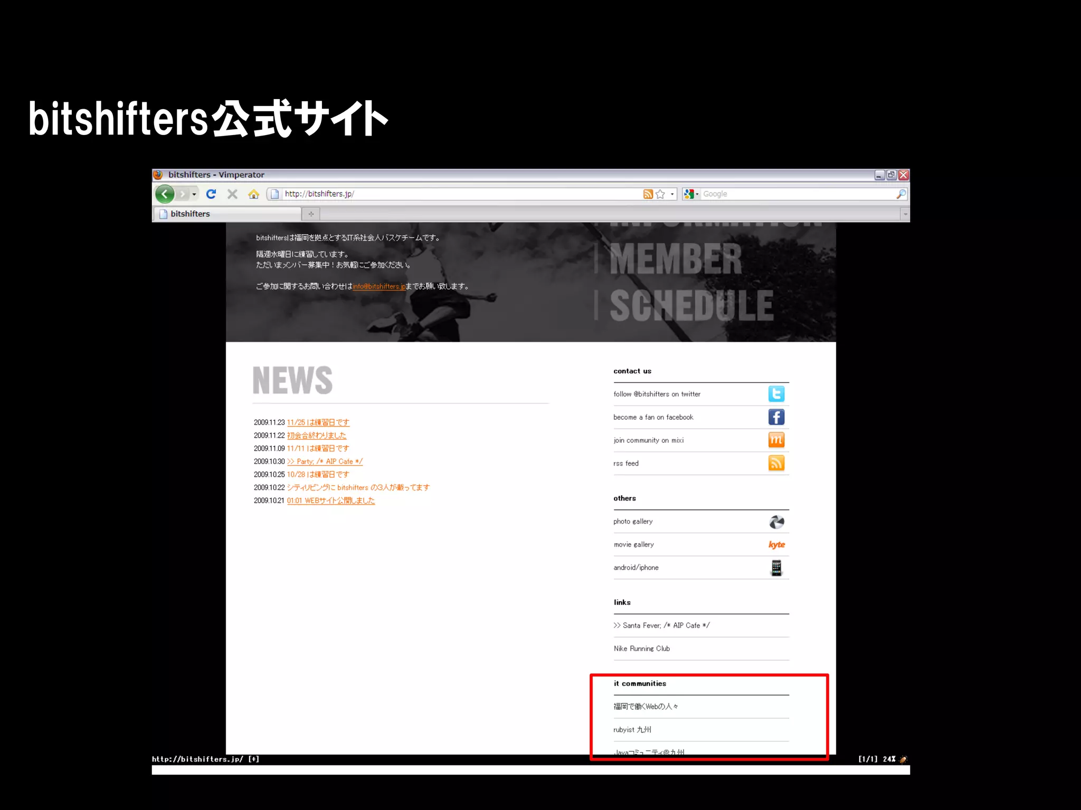Click become a fan on facebook
This screenshot has width=1081, height=810.
point(653,417)
